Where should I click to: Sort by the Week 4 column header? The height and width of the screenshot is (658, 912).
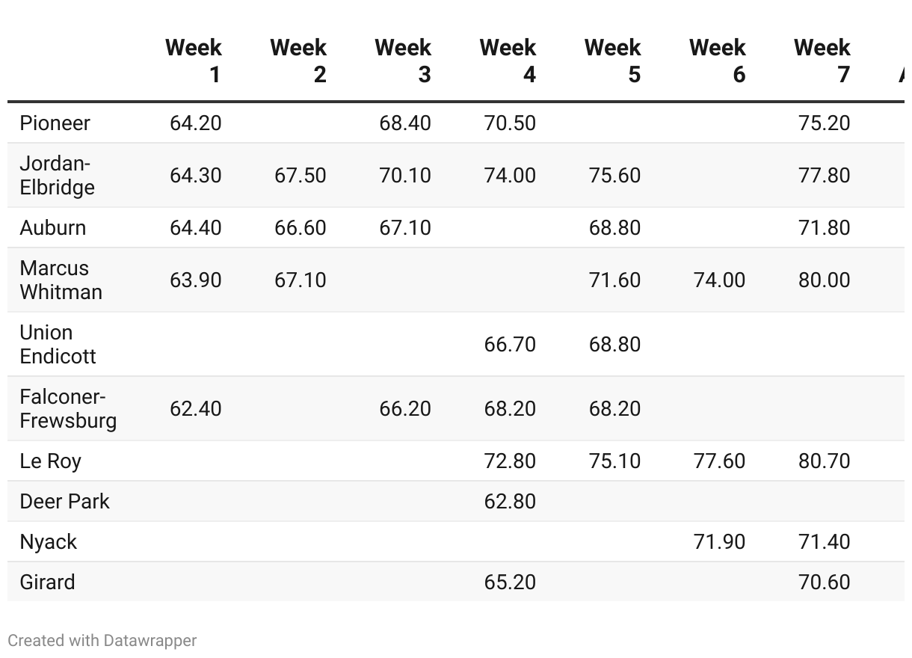point(508,61)
